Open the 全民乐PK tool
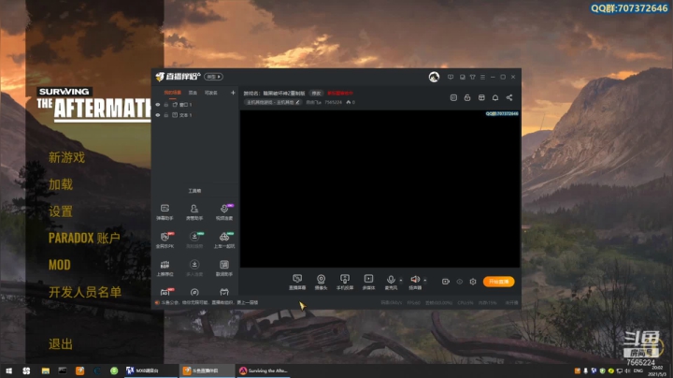The height and width of the screenshot is (378, 673). click(165, 240)
